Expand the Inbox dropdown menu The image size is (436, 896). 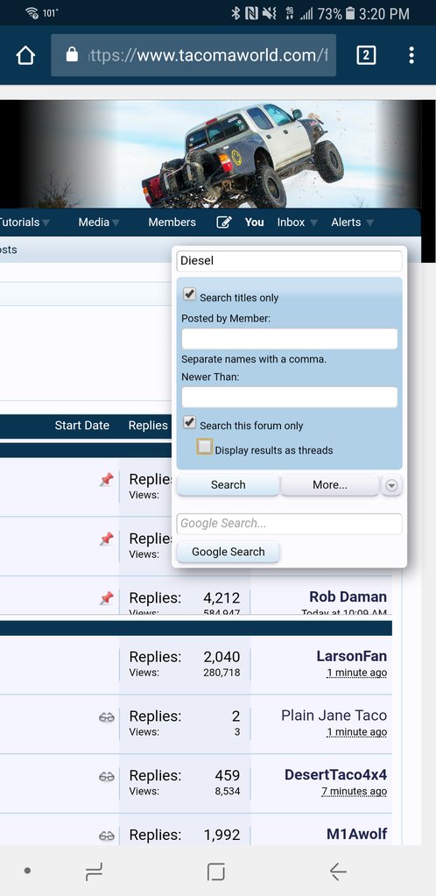[x=313, y=222]
